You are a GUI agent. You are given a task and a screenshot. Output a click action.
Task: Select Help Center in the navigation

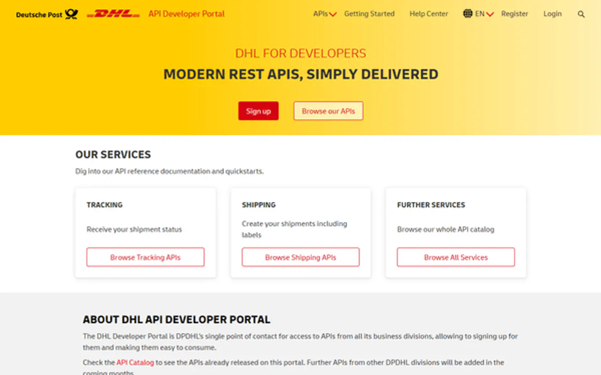(429, 14)
